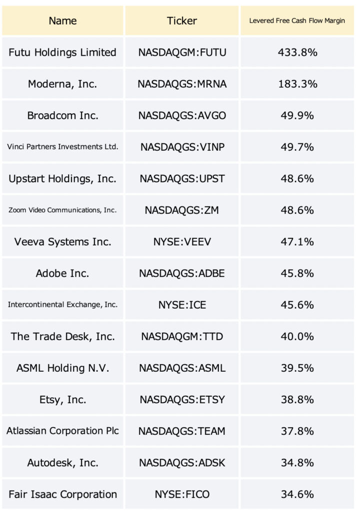
Task: Select the Atlassian Corporation Plc cell
Action: [62, 431]
